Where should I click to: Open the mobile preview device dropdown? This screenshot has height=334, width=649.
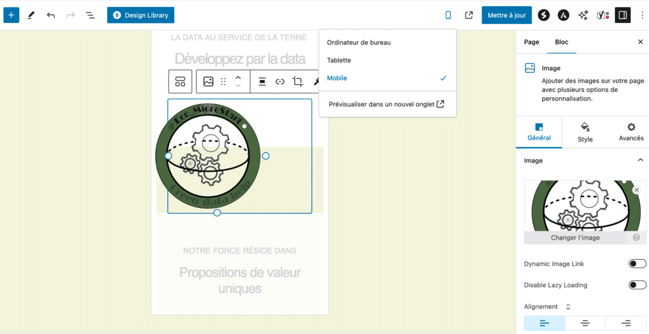pyautogui.click(x=449, y=15)
